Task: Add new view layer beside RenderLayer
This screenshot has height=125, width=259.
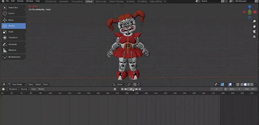Action: pyautogui.click(x=256, y=1)
